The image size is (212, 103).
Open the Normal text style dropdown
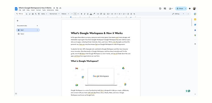pos(54,14)
